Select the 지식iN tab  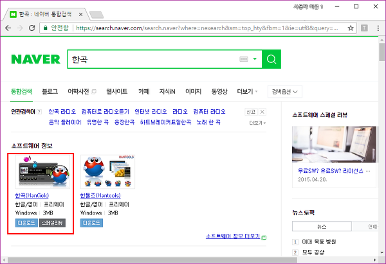pyautogui.click(x=167, y=91)
